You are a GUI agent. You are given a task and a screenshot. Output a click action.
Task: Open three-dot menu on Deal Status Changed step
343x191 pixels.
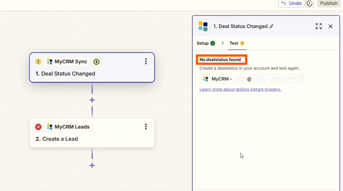coord(146,62)
